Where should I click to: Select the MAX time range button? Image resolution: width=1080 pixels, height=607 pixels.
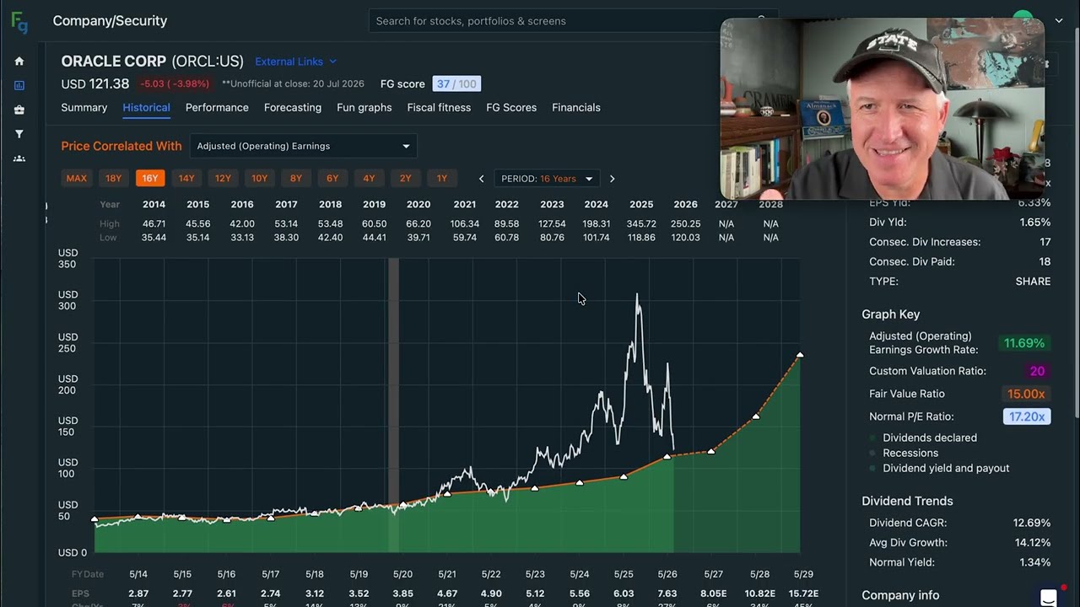76,178
